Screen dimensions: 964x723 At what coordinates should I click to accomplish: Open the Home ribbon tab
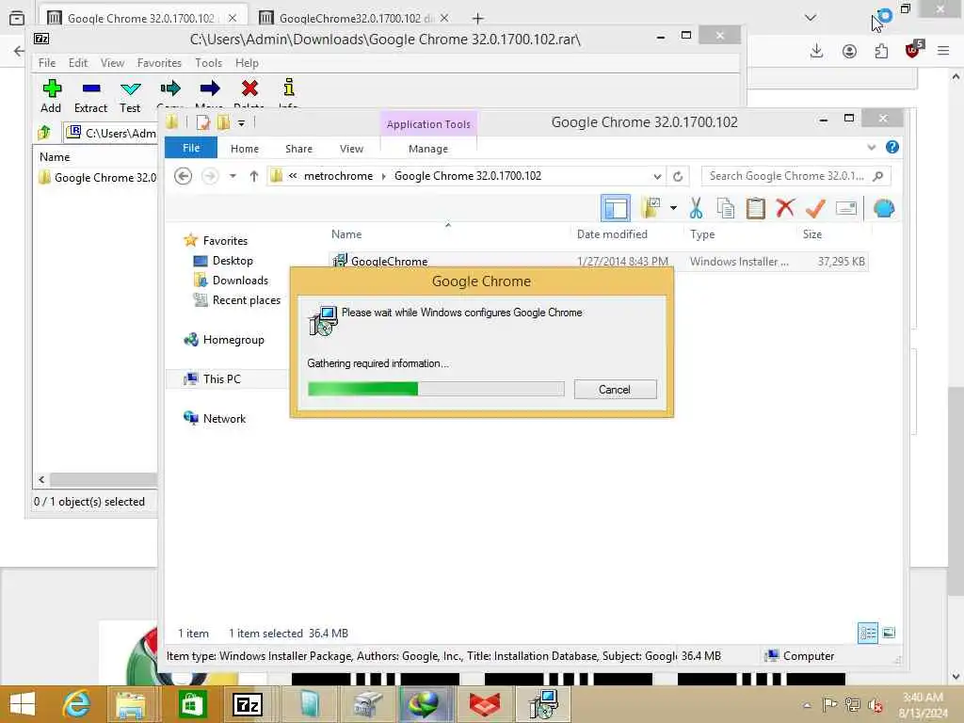click(x=245, y=149)
